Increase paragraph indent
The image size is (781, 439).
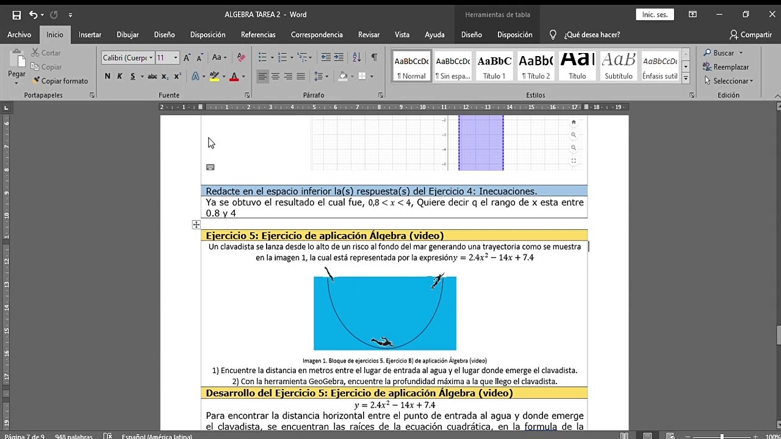(x=339, y=57)
